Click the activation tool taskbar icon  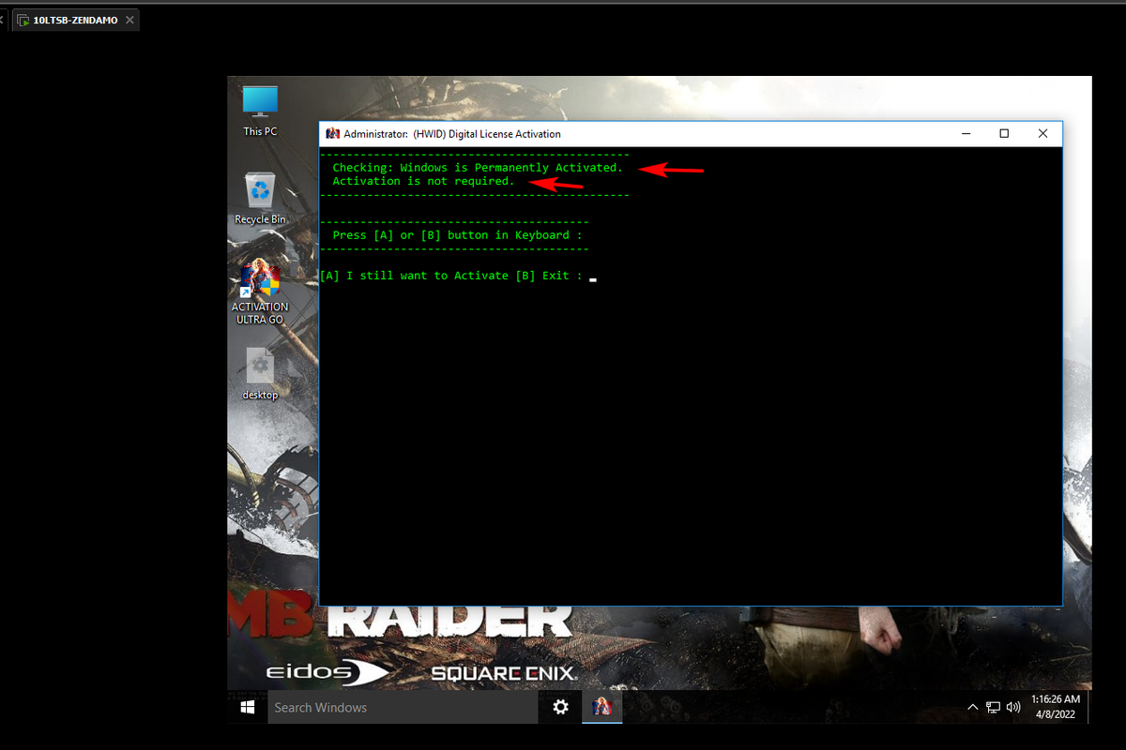point(602,707)
